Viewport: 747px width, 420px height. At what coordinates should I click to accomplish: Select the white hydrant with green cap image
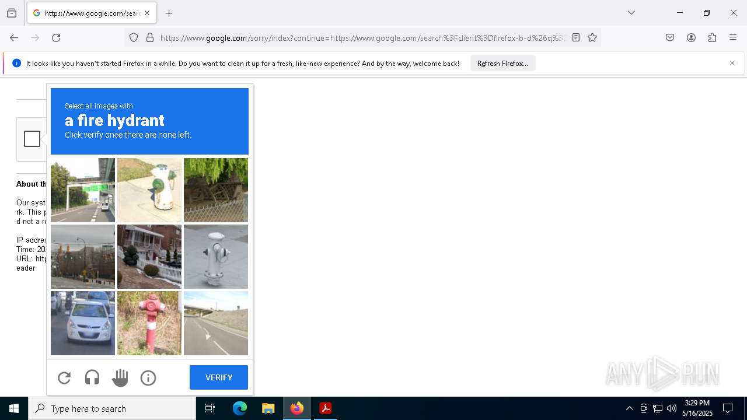[149, 190]
